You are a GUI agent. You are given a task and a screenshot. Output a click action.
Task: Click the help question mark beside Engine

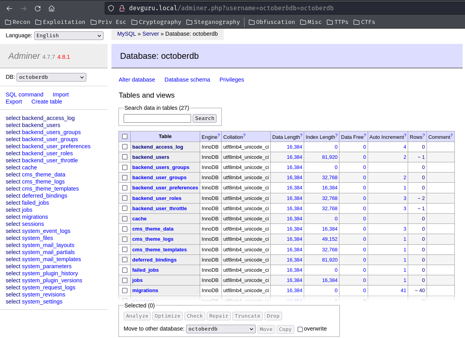pos(219,135)
